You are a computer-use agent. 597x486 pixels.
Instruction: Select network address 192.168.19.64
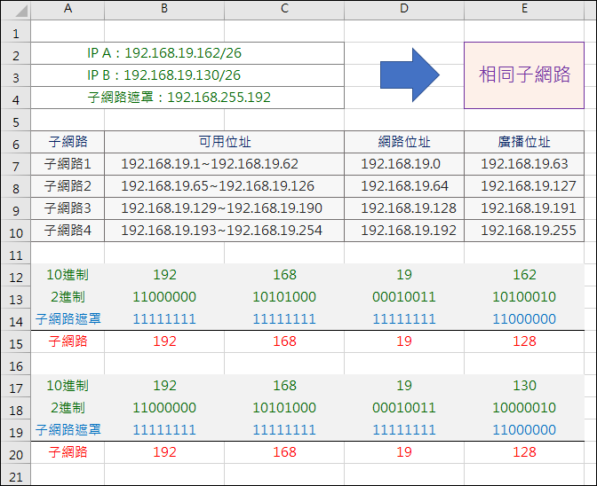404,186
